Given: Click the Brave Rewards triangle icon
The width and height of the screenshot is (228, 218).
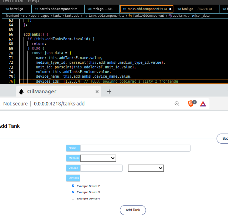Looking at the screenshot, I should (x=203, y=104).
